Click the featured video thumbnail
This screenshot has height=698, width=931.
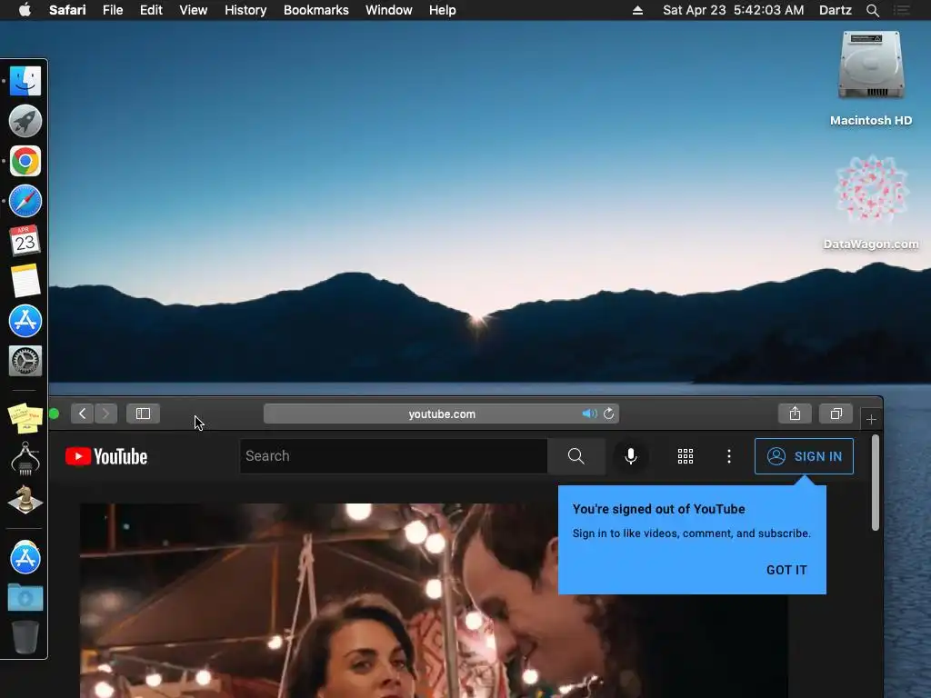434,601
